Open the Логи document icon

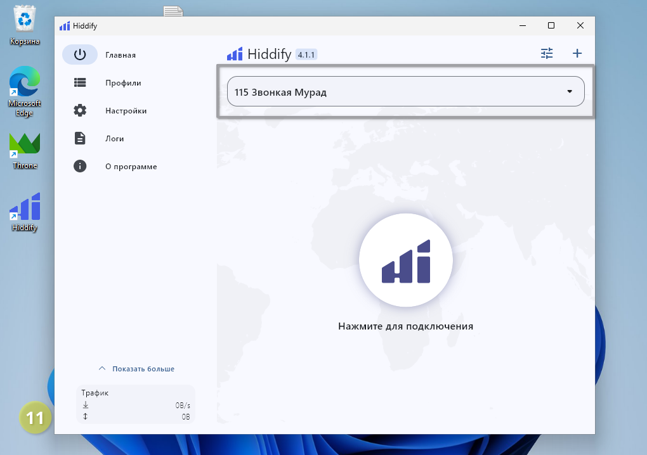[x=80, y=139]
